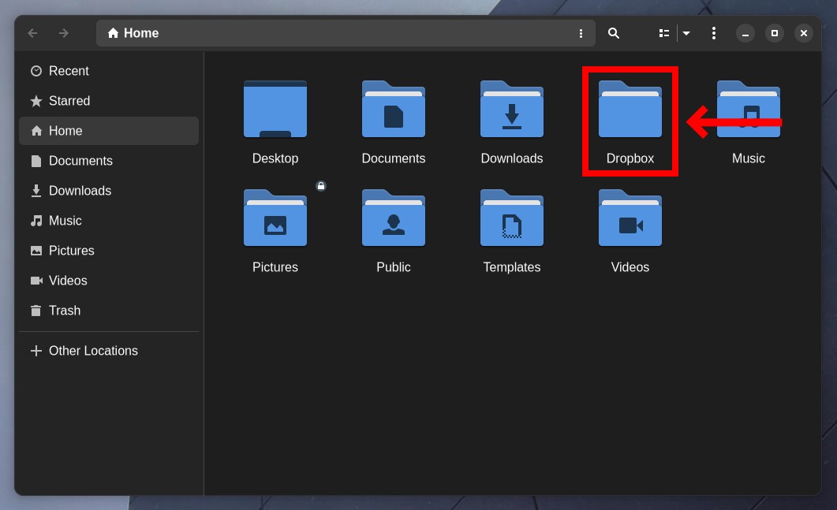Image resolution: width=837 pixels, height=510 pixels.
Task: Click Home in the path bar
Action: (133, 33)
